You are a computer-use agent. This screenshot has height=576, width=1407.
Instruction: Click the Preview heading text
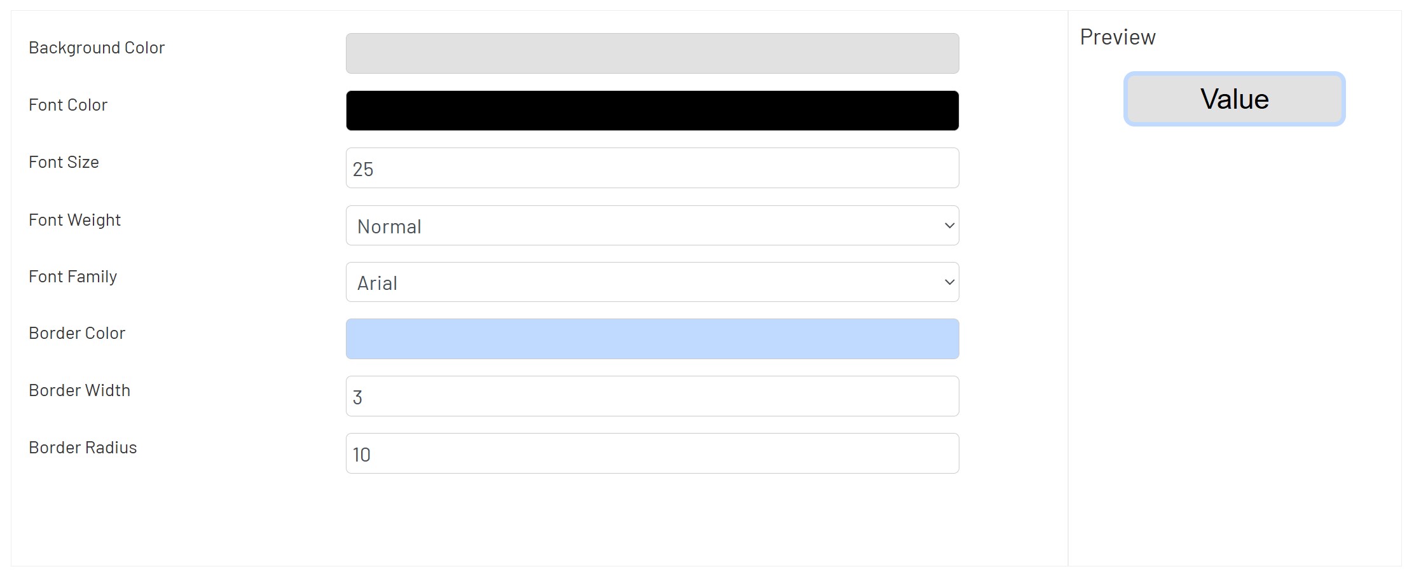point(1117,38)
